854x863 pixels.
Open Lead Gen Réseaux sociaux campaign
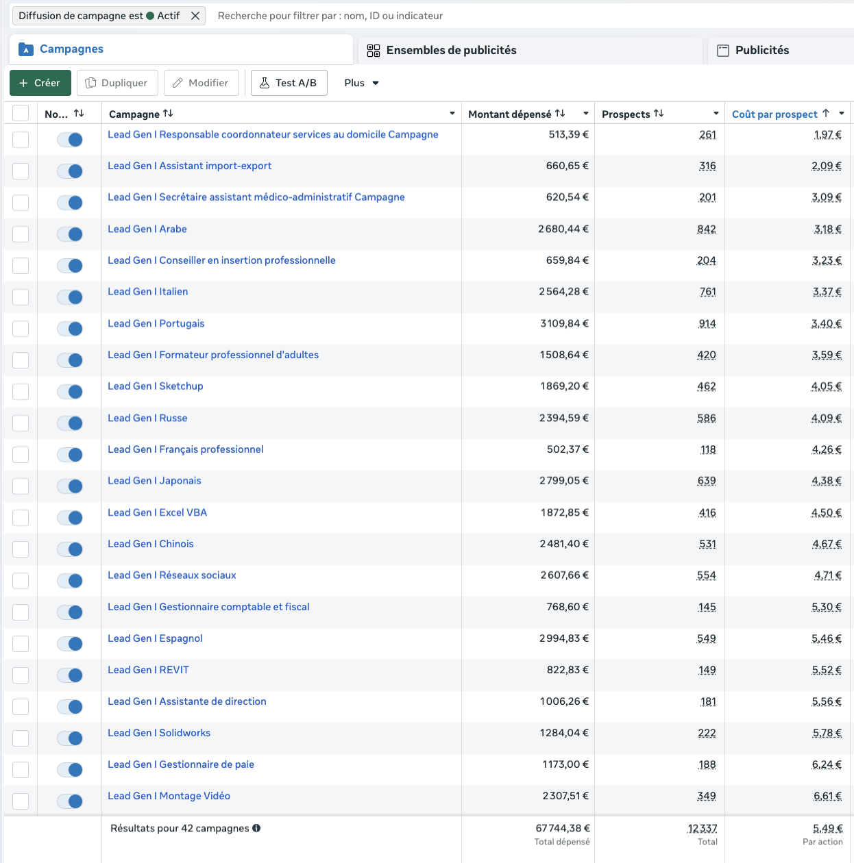(172, 575)
